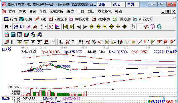Open the P数字表 tool
Screen dimensions: 178x103
click(101, 19)
